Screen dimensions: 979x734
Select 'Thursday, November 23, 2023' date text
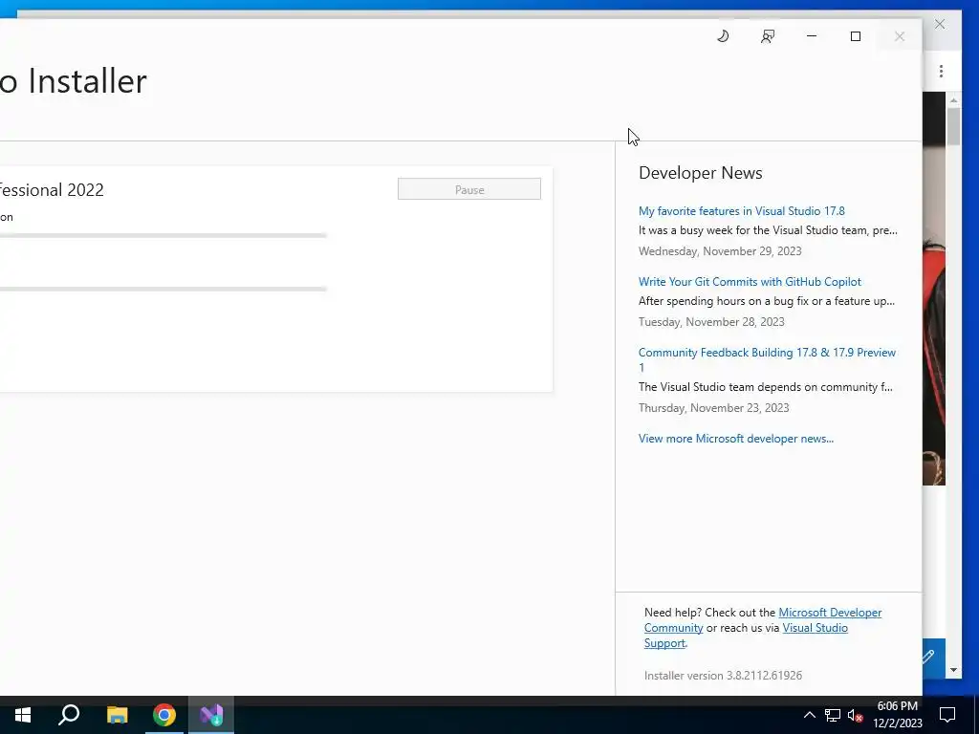[713, 407]
